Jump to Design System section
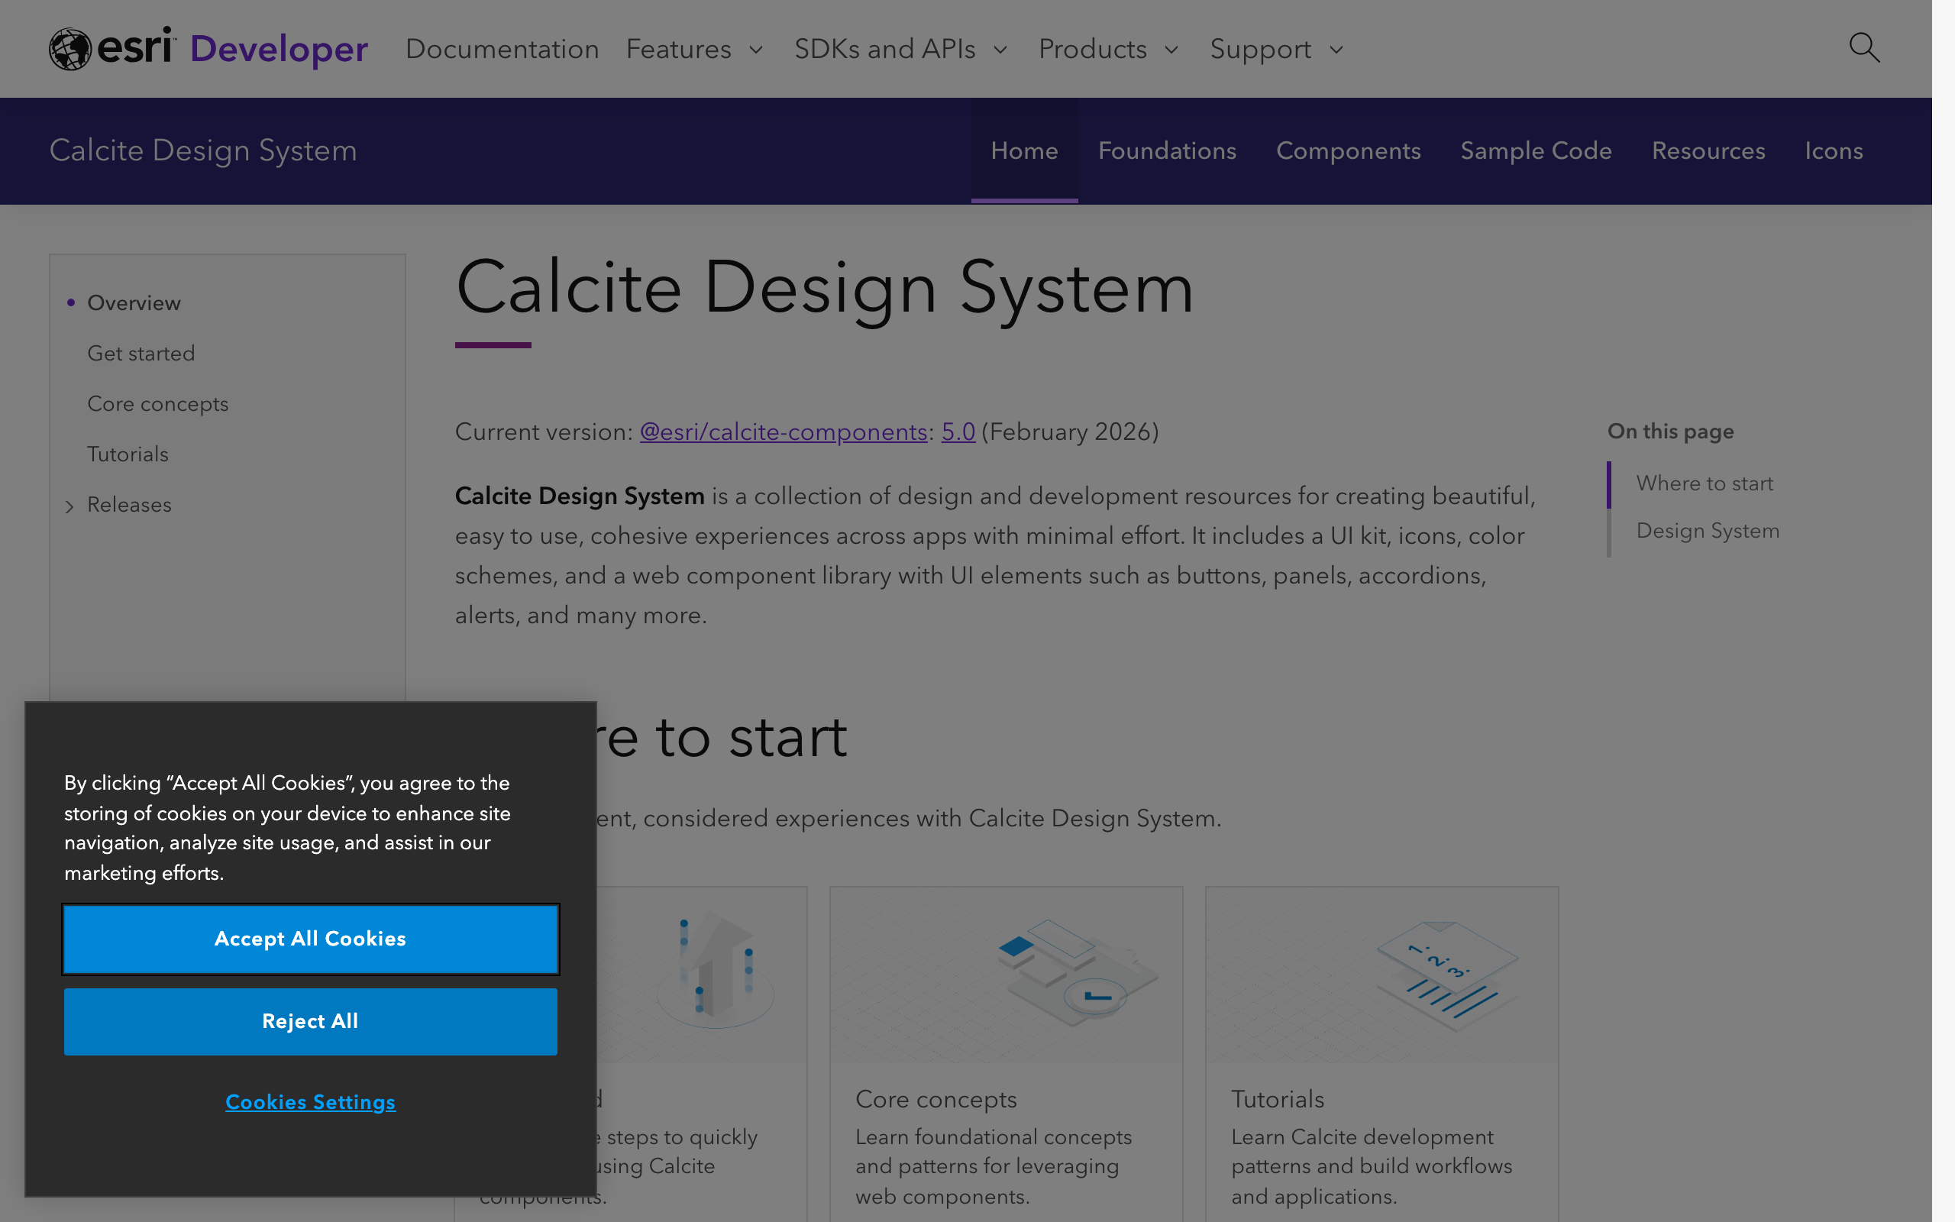The height and width of the screenshot is (1222, 1955). 1708,531
